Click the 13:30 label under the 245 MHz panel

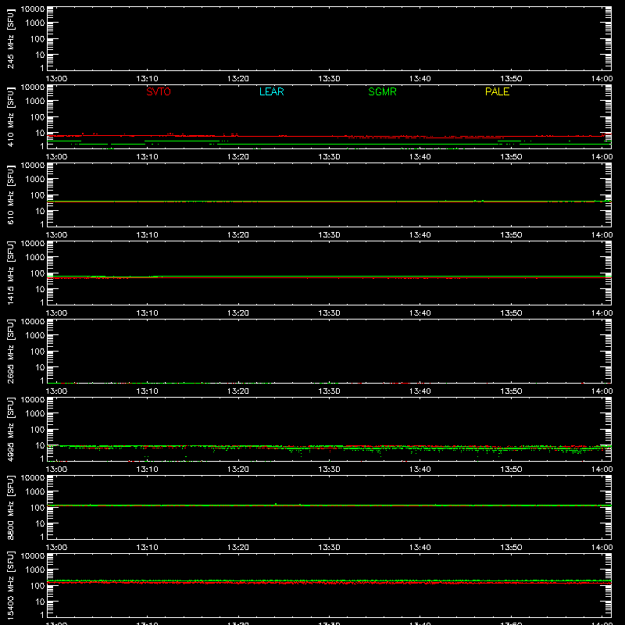(x=329, y=79)
